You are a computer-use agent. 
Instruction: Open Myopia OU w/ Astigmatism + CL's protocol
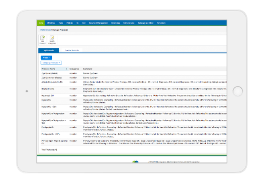[54, 122]
